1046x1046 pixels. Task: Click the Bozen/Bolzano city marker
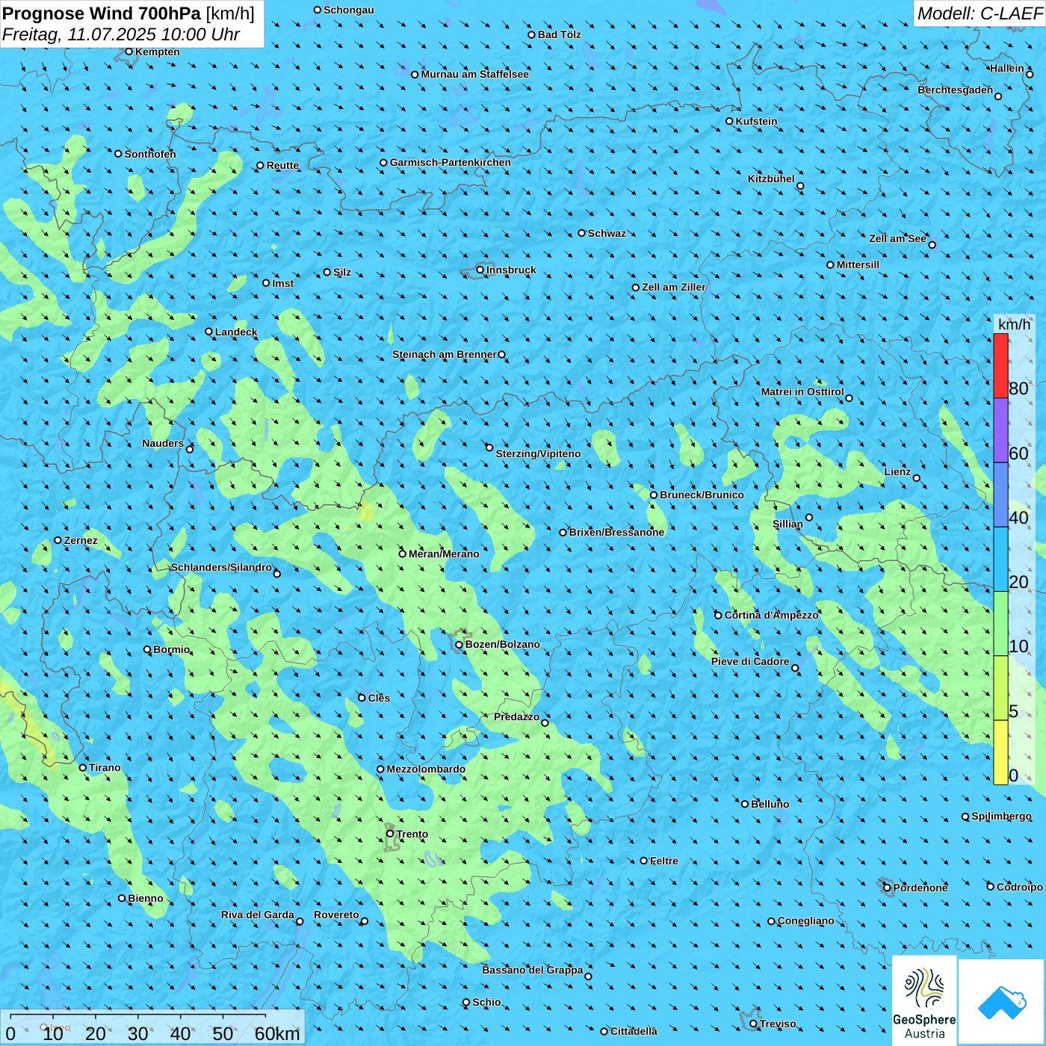459,644
